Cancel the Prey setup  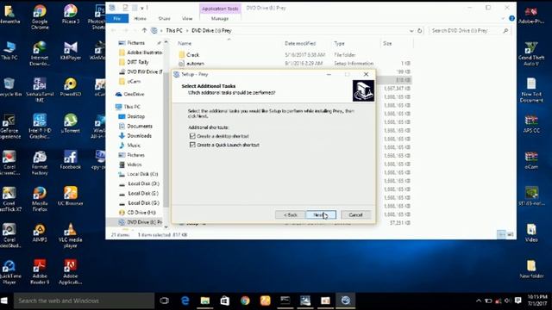(355, 214)
